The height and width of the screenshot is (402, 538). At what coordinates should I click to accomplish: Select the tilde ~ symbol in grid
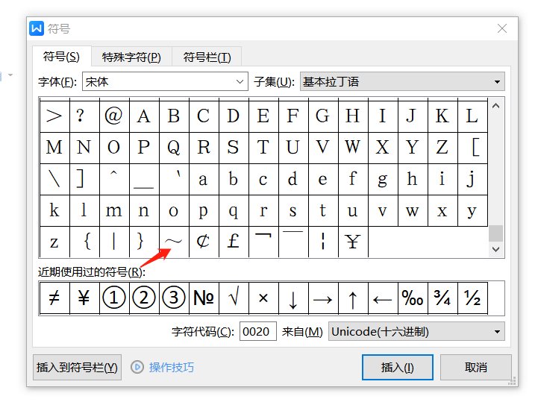click(x=174, y=242)
